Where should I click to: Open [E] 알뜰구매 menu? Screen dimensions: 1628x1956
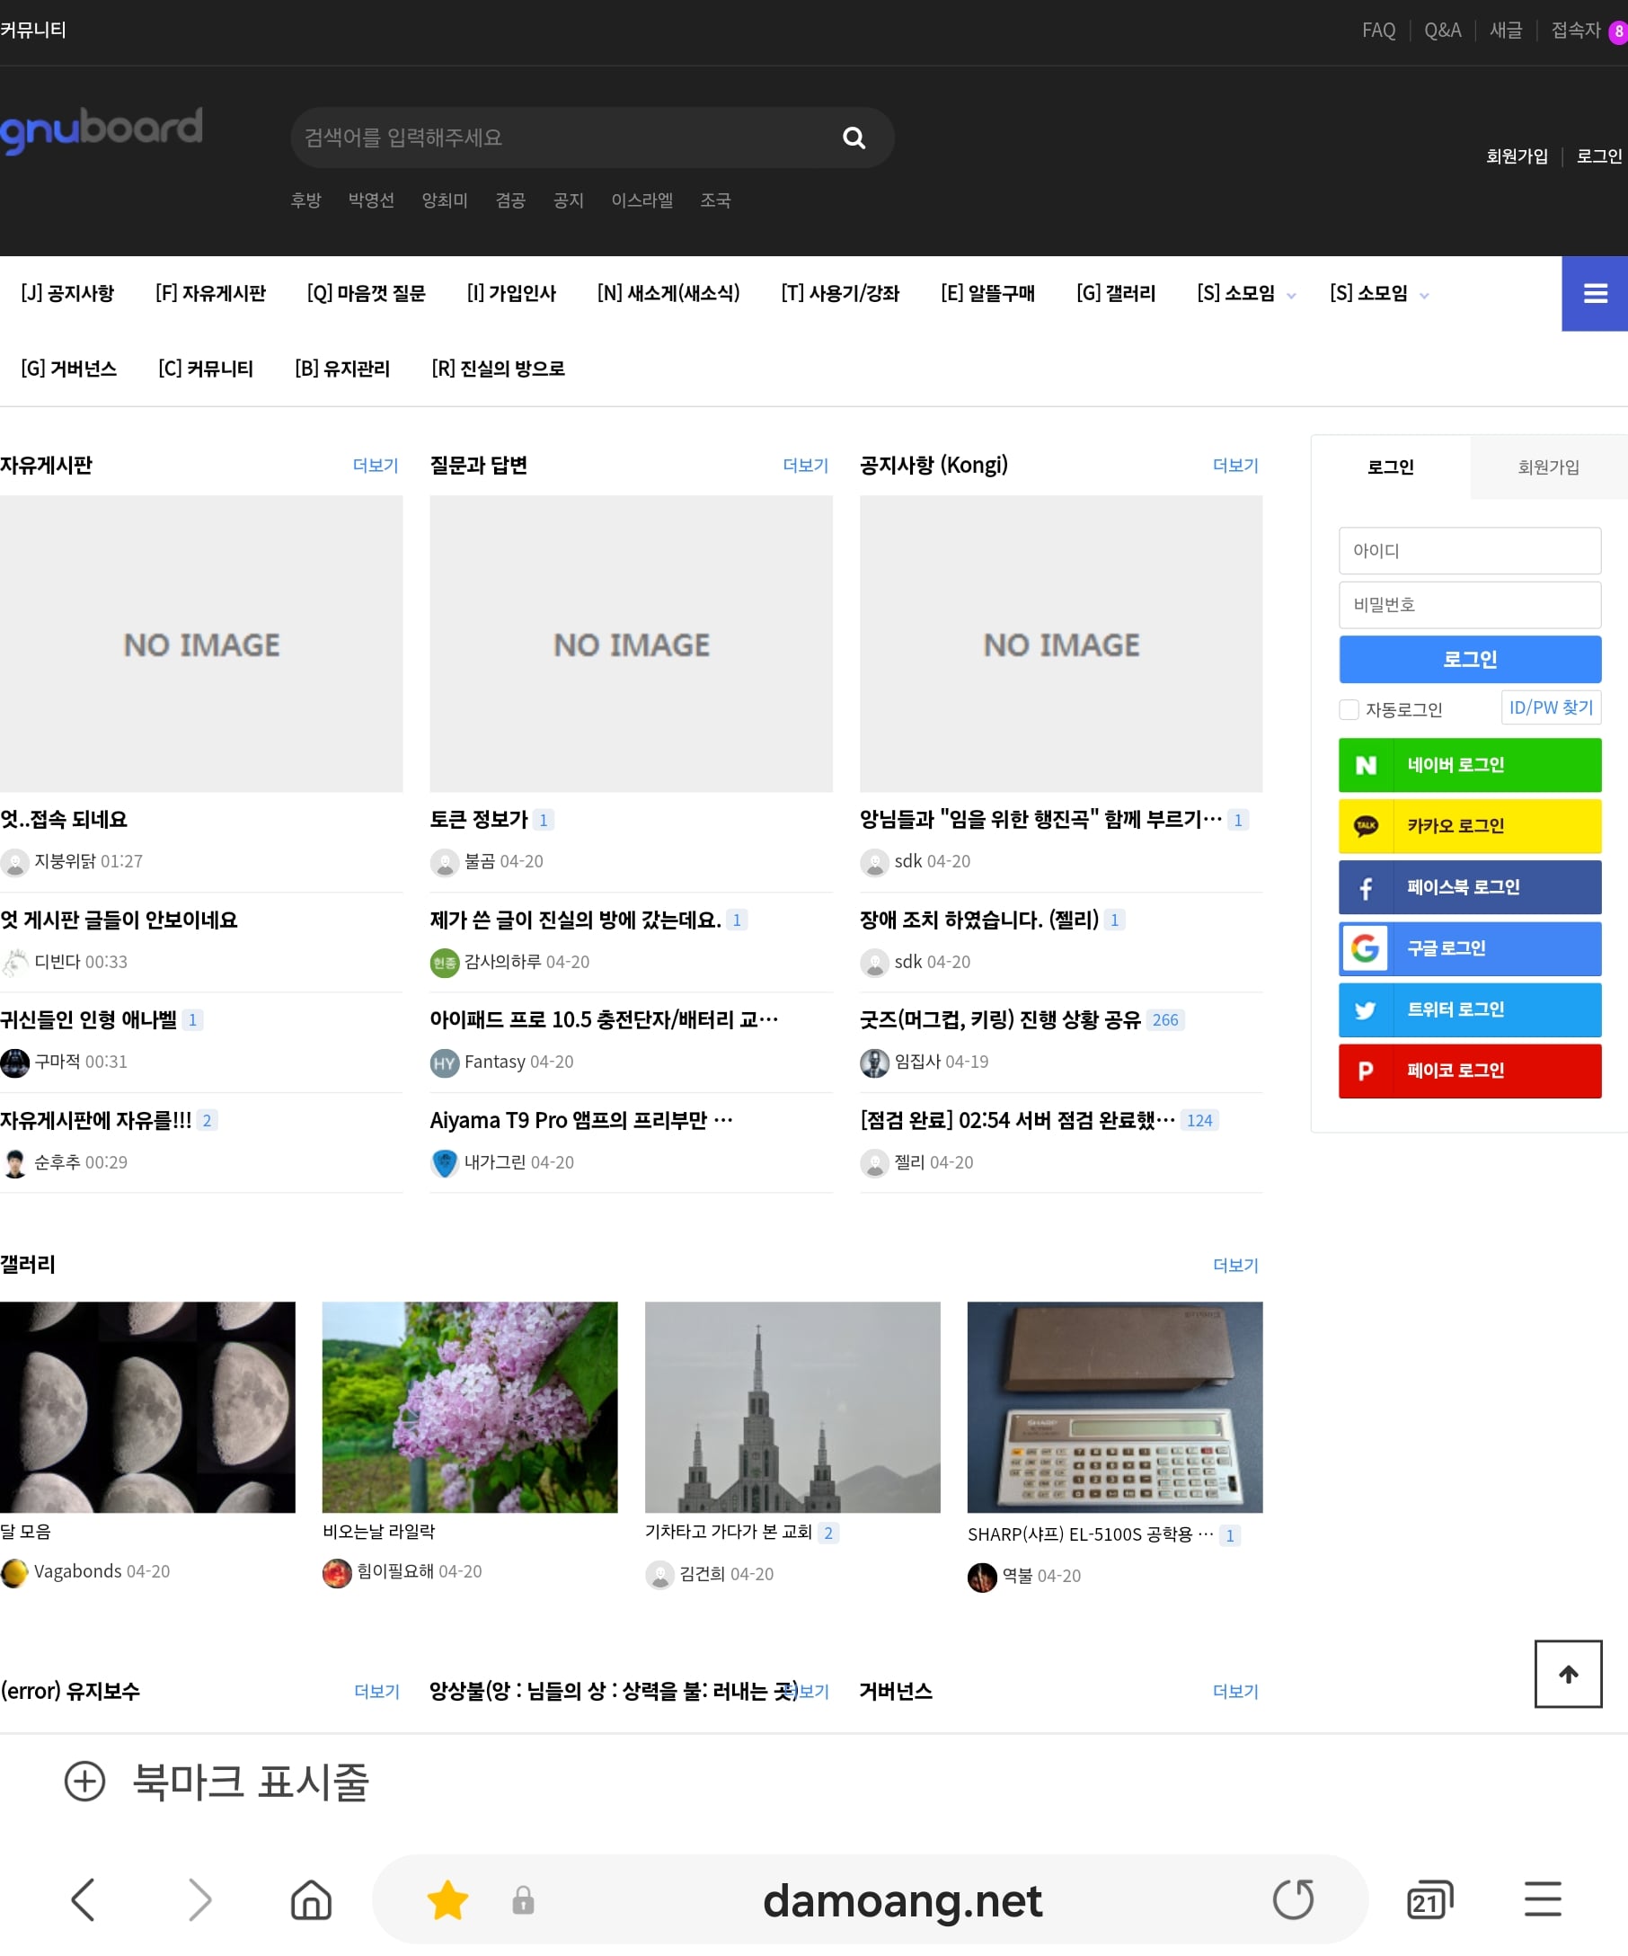(987, 293)
